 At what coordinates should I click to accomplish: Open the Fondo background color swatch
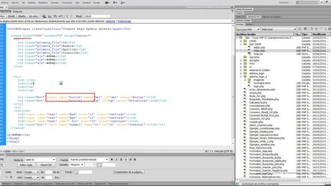point(76,172)
